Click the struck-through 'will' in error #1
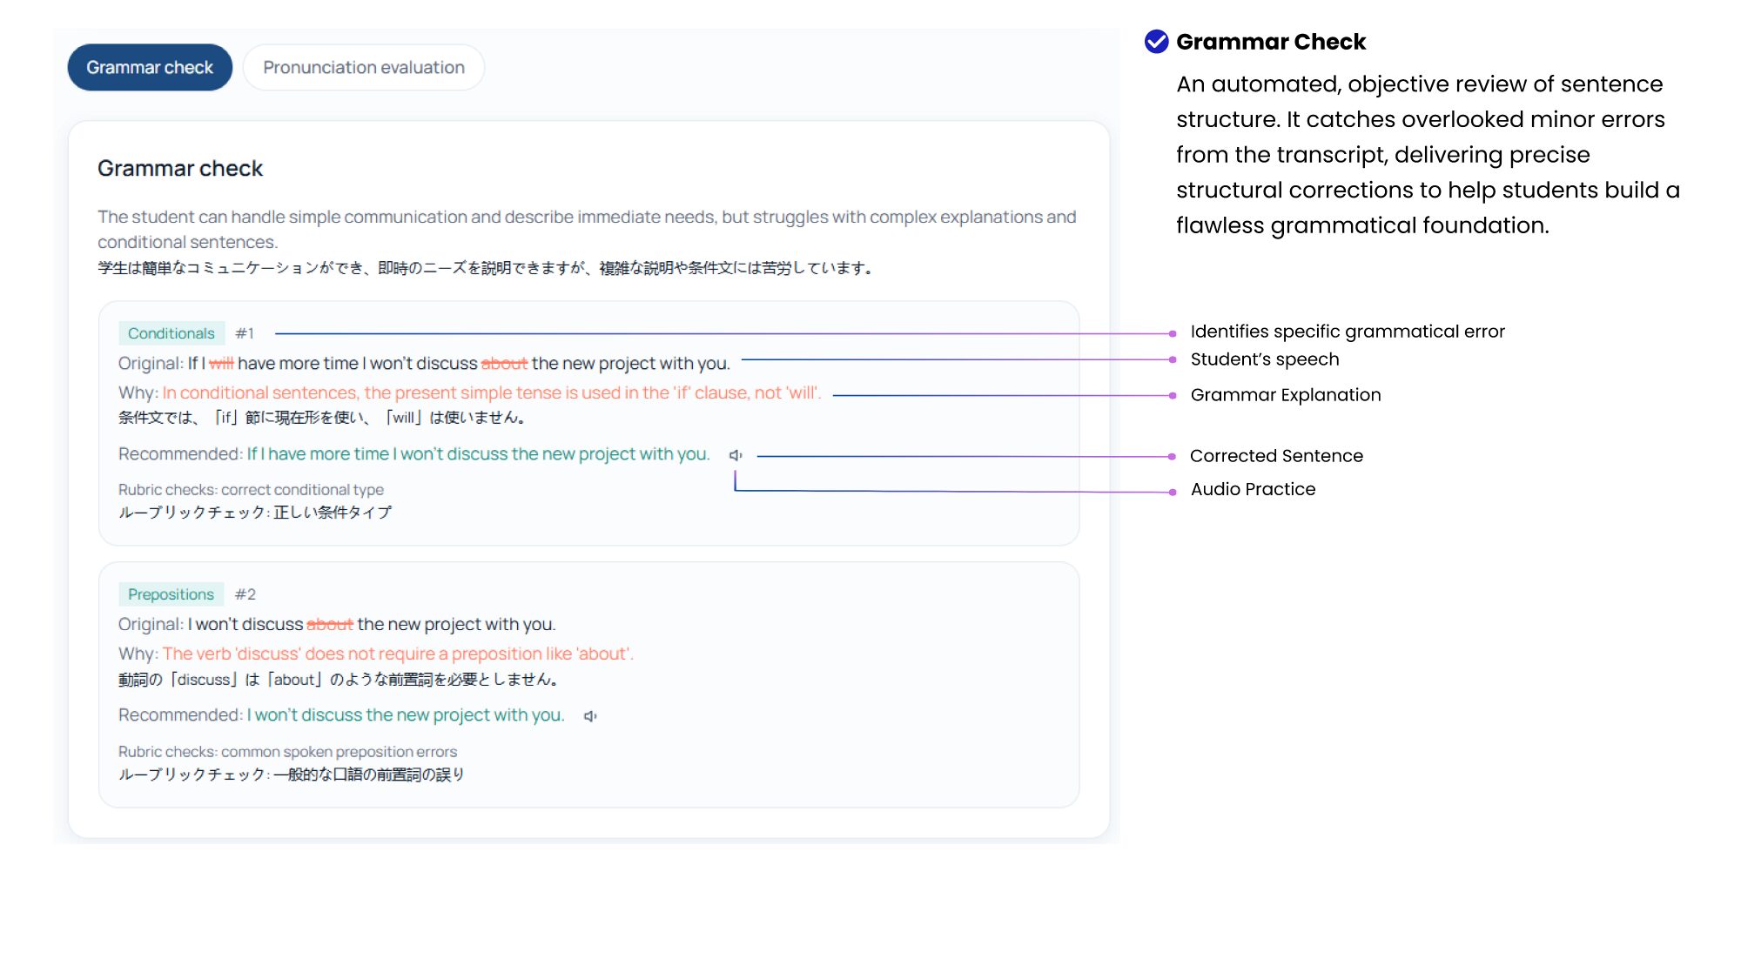 [x=221, y=364]
